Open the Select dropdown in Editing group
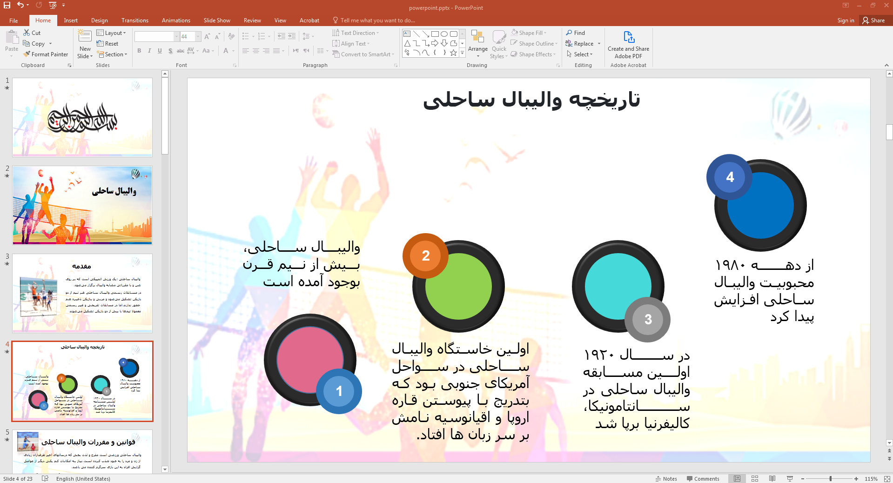 coord(579,54)
